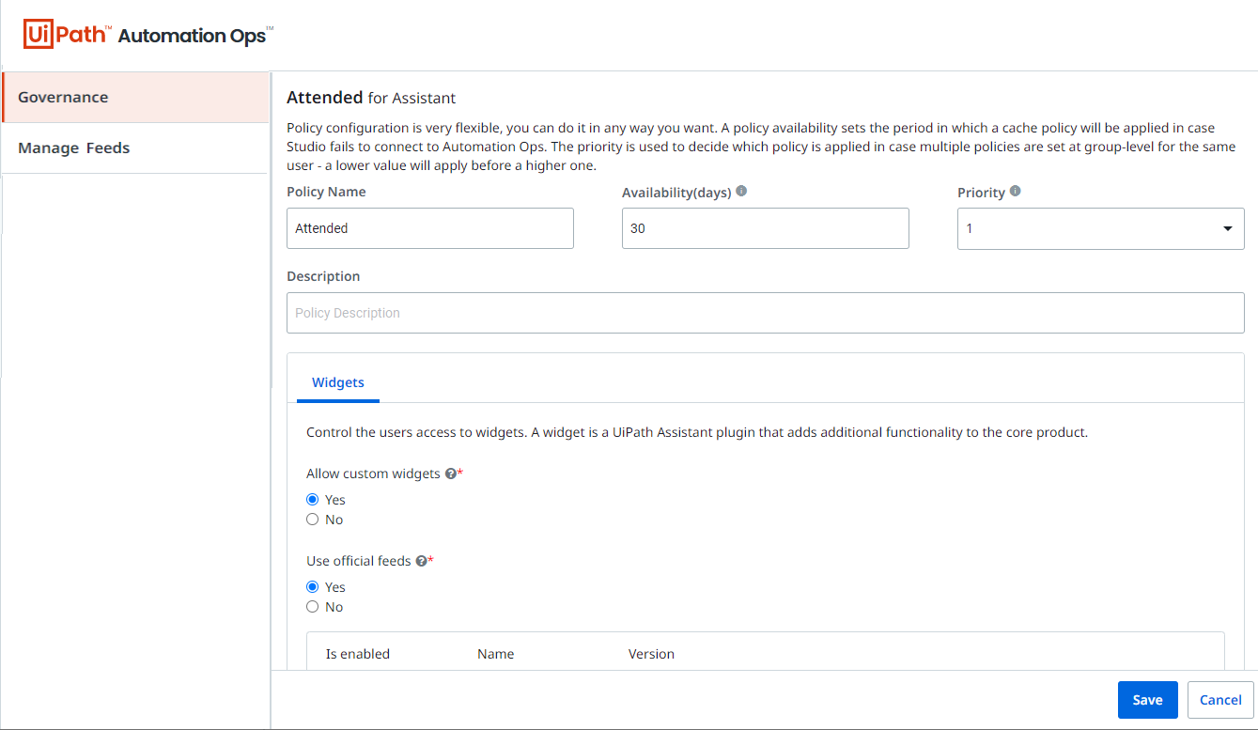This screenshot has height=730, width=1258.
Task: Click the help icon beside Allow custom widgets
Action: [x=450, y=474]
